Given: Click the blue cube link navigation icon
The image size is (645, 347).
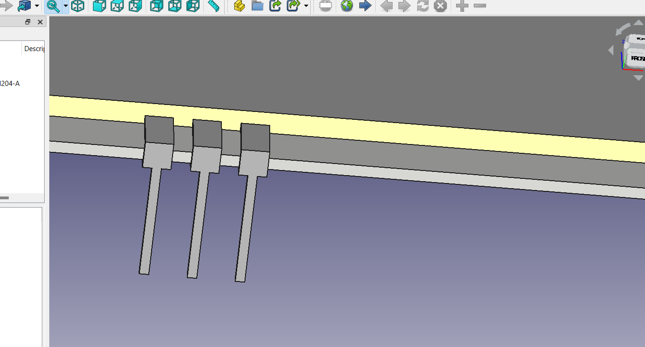Looking at the screenshot, I should pos(24,6).
